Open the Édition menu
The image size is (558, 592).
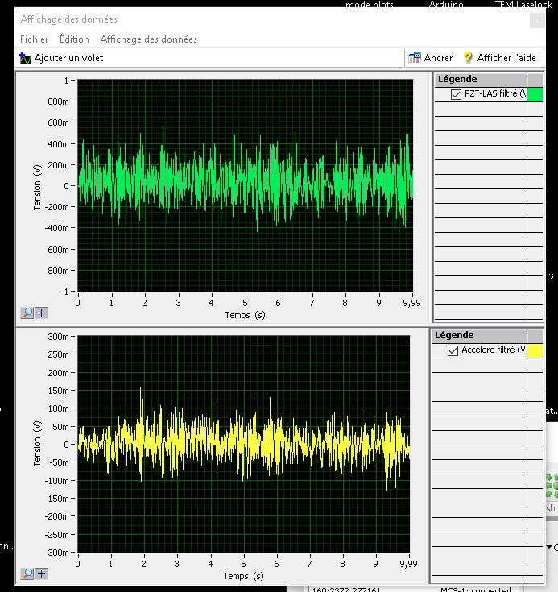point(74,39)
